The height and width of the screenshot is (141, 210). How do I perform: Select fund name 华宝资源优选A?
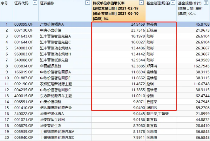point(52,114)
